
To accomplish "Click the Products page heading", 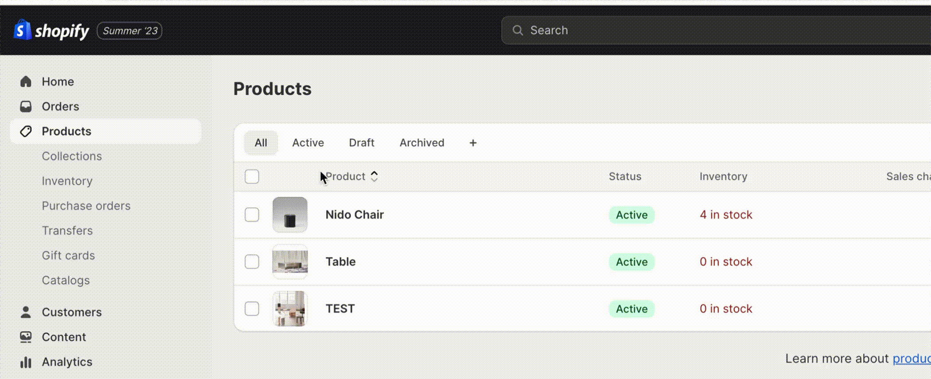I will click(x=272, y=89).
